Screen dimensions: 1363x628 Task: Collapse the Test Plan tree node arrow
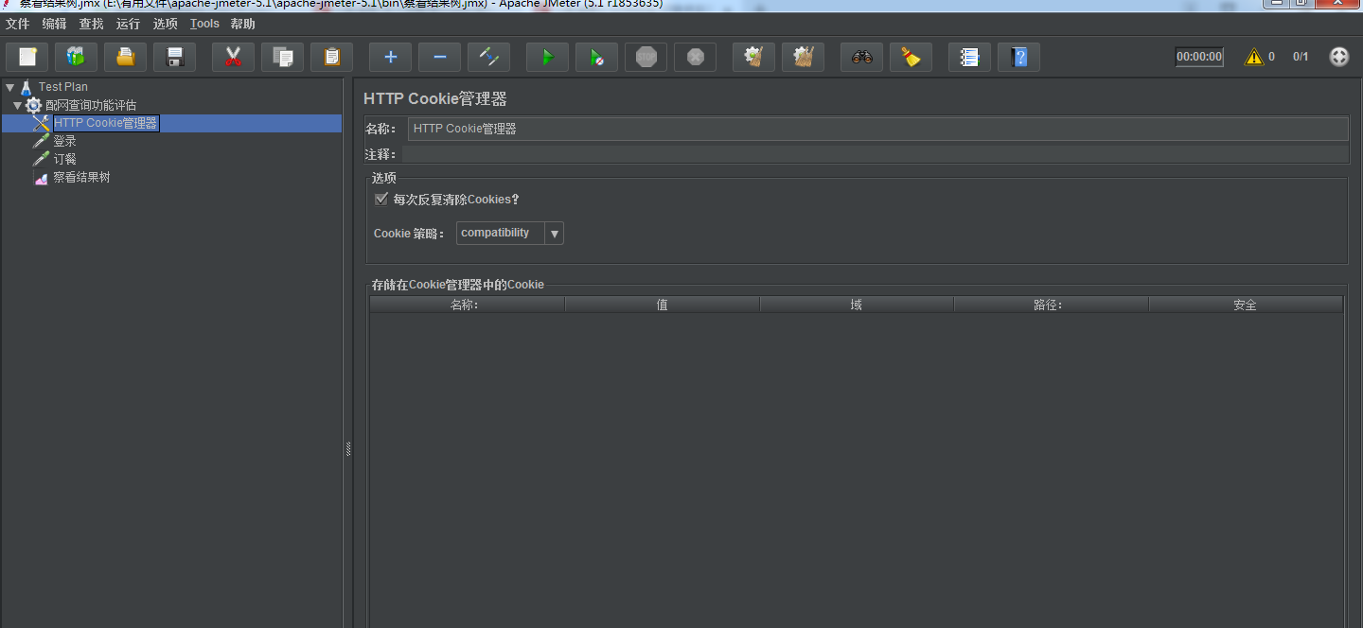[x=10, y=87]
